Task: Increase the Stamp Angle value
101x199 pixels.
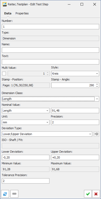Action: 97,84
